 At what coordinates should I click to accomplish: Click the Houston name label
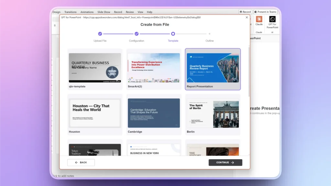[x=74, y=132]
